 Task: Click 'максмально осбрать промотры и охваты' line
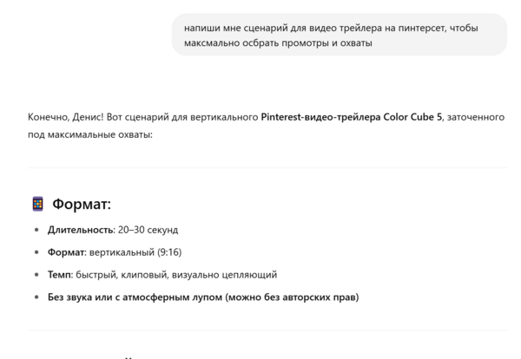tap(278, 42)
